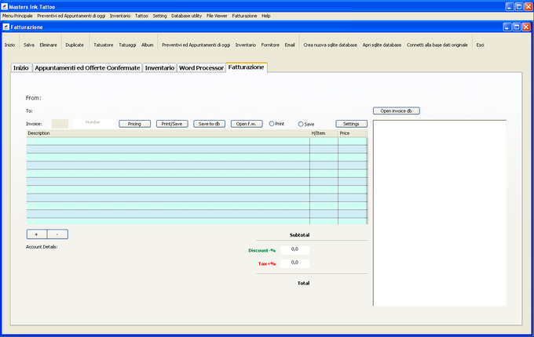Viewport: 534px width, 337px height.
Task: Click the Description column header
Action: point(168,133)
